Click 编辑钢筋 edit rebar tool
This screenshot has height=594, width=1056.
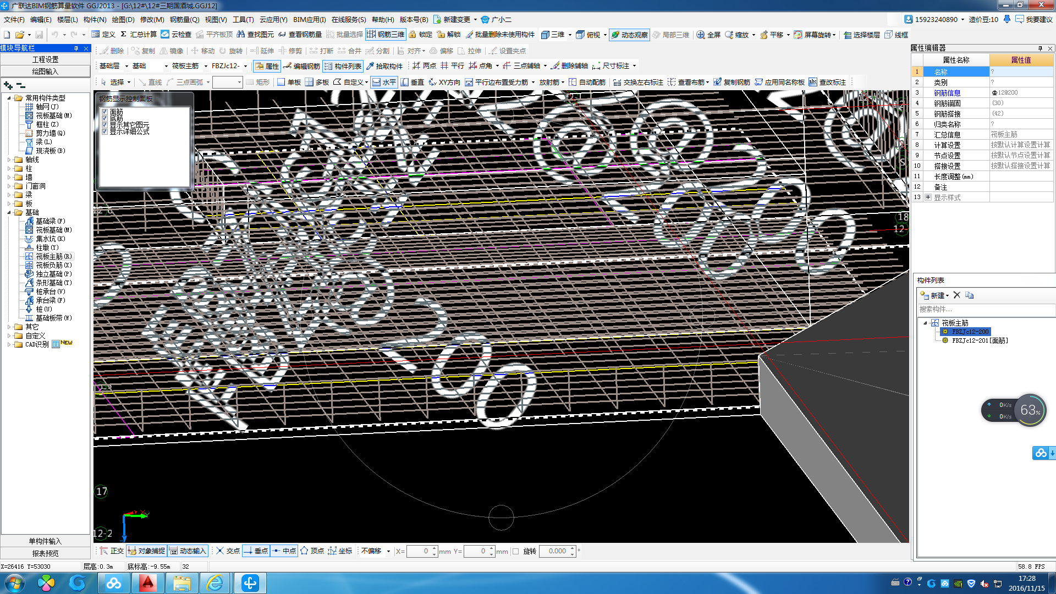(x=301, y=66)
